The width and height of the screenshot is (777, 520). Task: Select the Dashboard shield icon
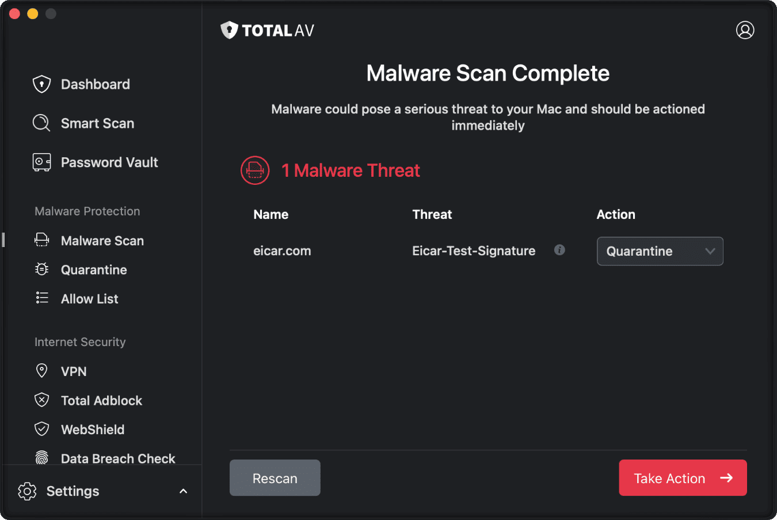point(41,84)
